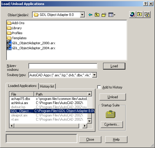This screenshot has width=155, height=148.
Task: Click the back arrow navigation icon
Action: click(90, 15)
